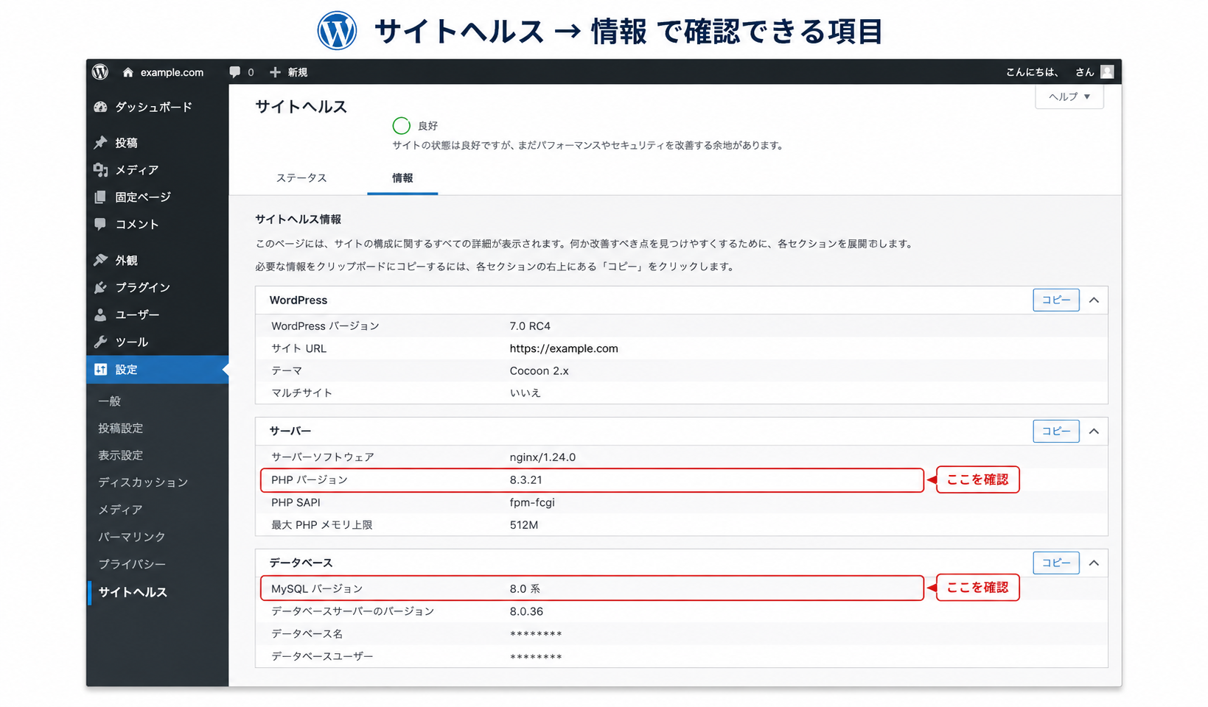Go to ディスカッション submenu
Screen dimensions: 1208x707
[x=143, y=482]
